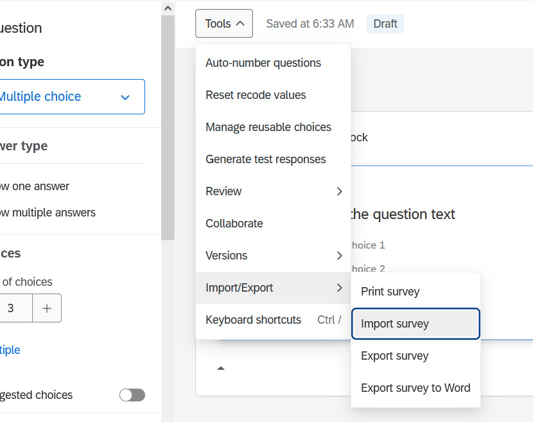533x422 pixels.
Task: Expand the Review submenu
Action: click(273, 191)
